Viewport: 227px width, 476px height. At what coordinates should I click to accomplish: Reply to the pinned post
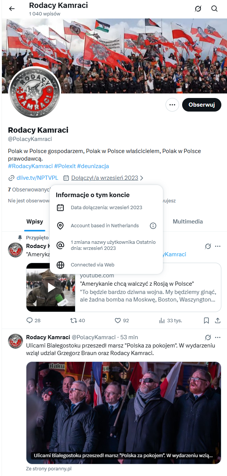click(30, 320)
